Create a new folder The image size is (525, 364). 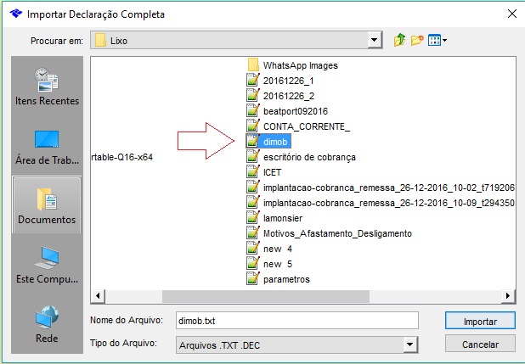click(x=419, y=40)
